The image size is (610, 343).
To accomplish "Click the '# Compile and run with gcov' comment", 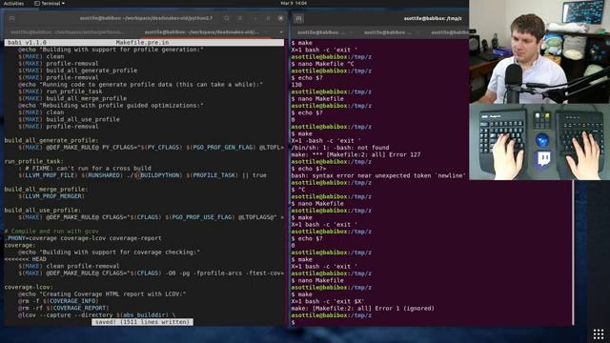I will (x=51, y=232).
